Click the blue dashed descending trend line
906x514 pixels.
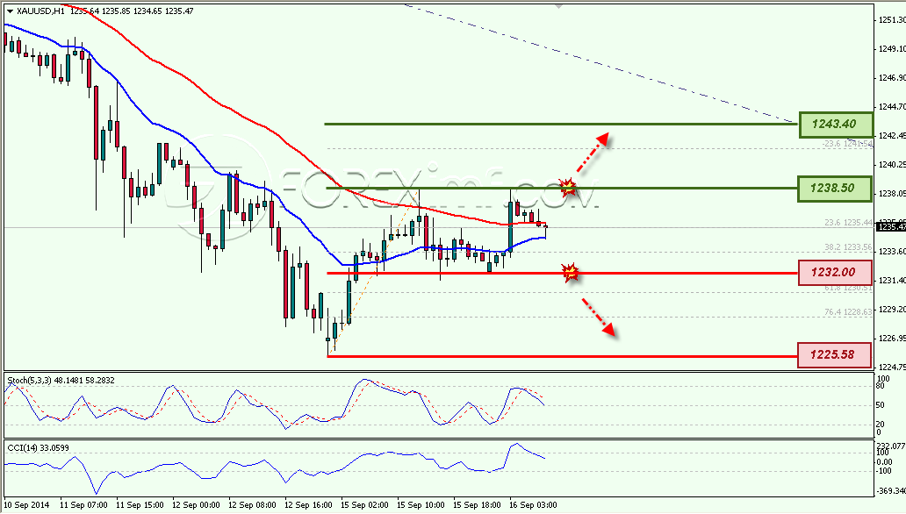pos(599,63)
